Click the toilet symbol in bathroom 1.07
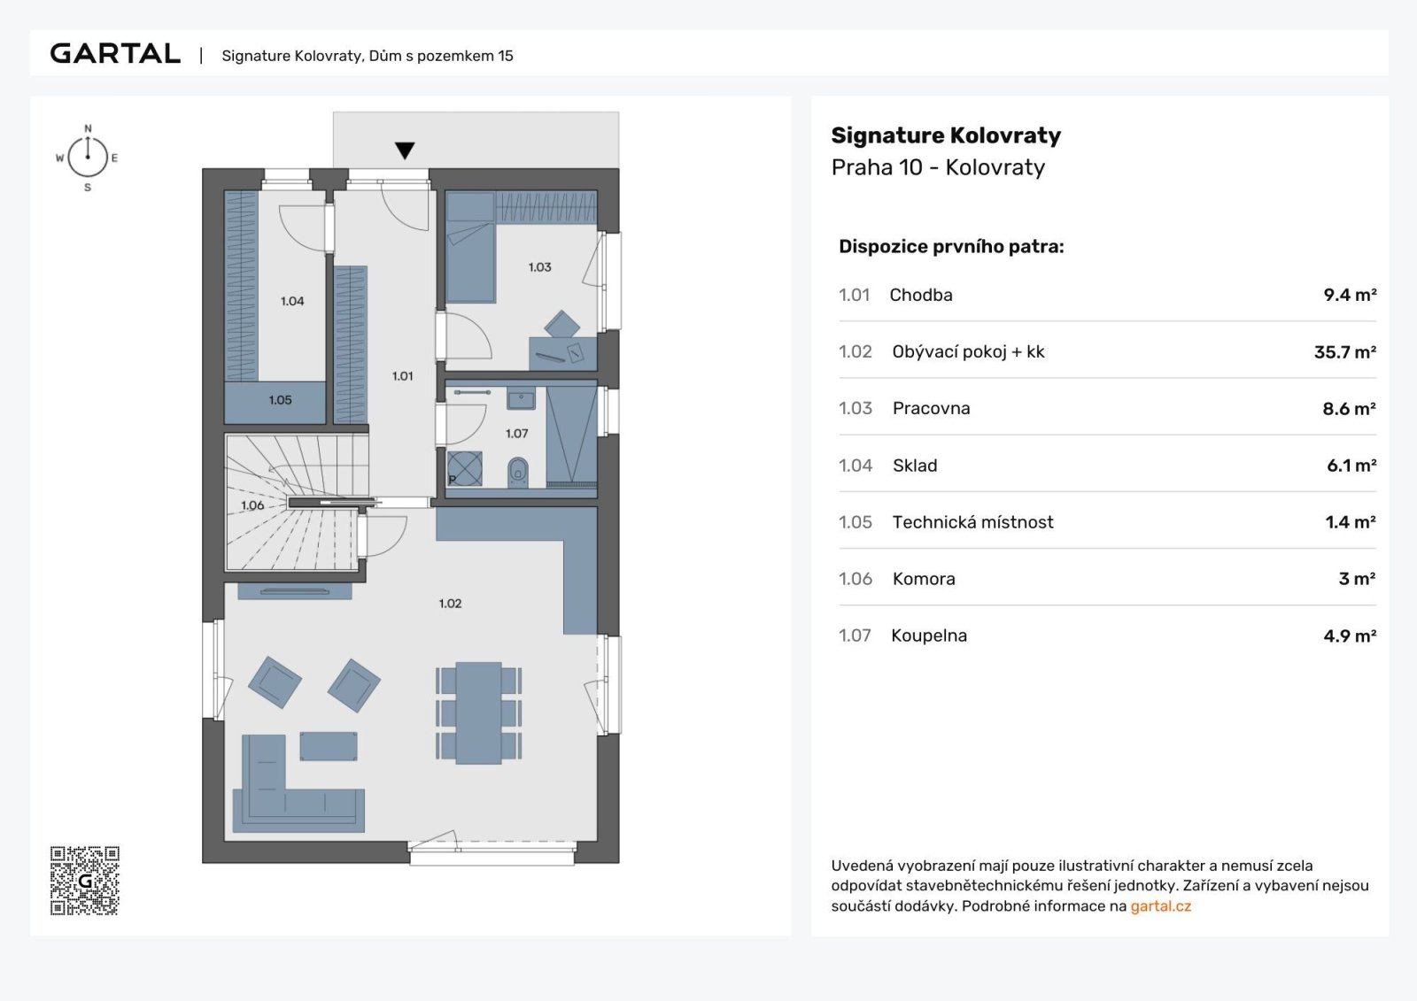Viewport: 1417px width, 1001px height. point(518,472)
